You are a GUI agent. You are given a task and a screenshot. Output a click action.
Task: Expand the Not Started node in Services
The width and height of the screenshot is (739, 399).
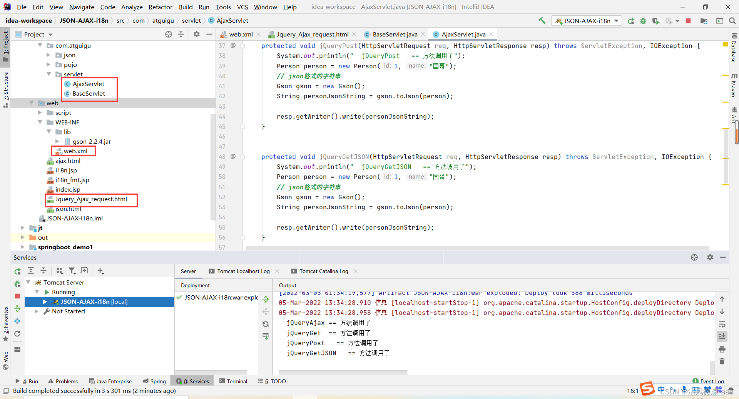37,311
